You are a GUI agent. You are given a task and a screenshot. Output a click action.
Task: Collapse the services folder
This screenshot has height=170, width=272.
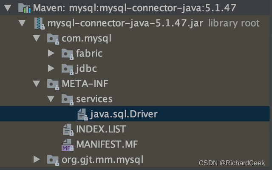coord(51,99)
